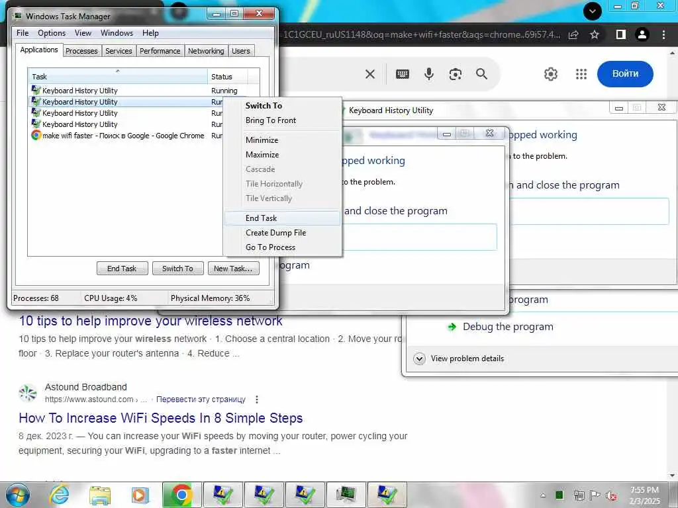Switch to the Users tab
The image size is (678, 508).
tap(241, 51)
